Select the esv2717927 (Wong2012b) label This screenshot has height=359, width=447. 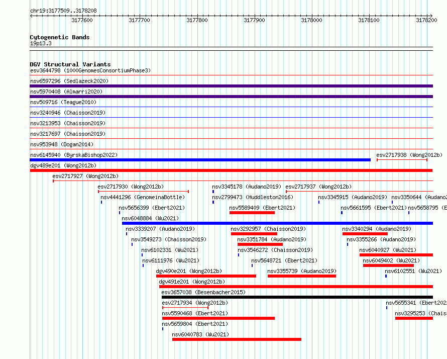tap(85, 176)
